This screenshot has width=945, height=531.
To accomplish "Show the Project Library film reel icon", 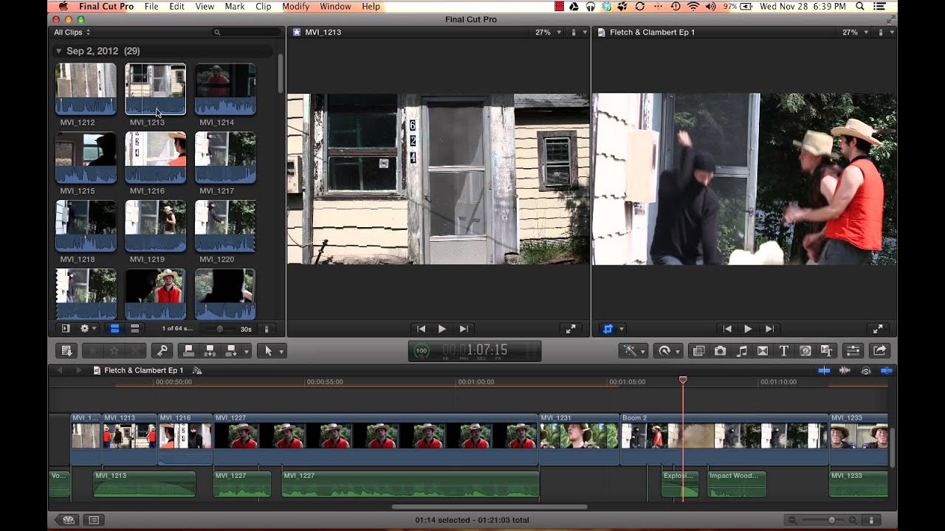I will [69, 520].
